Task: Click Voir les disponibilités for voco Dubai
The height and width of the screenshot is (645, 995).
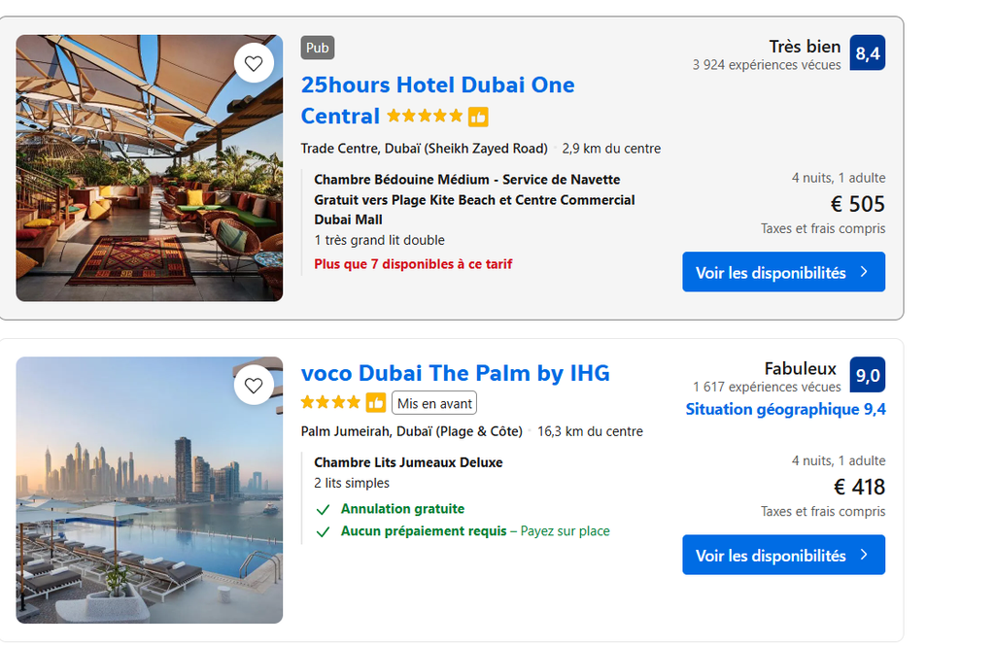Action: [x=784, y=555]
